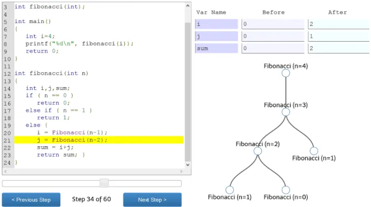Select the variable name cell i
This screenshot has width=371, height=207.
pos(216,24)
